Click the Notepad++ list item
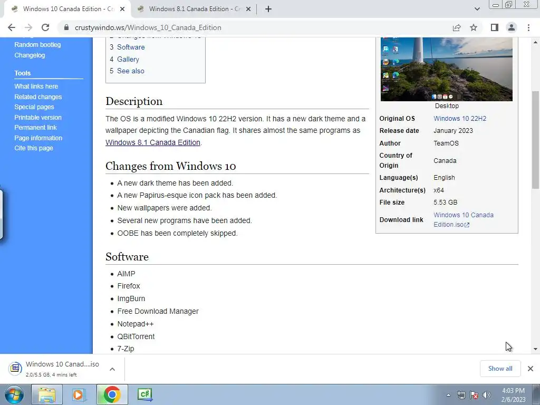Screen dimensions: 540x405 (136, 324)
